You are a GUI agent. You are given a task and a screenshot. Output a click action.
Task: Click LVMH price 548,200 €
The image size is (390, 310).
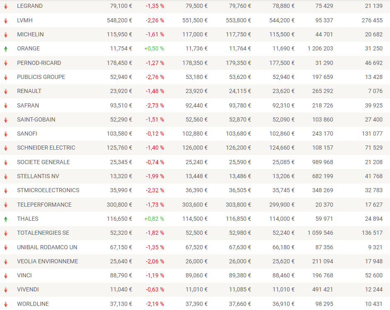coord(119,20)
